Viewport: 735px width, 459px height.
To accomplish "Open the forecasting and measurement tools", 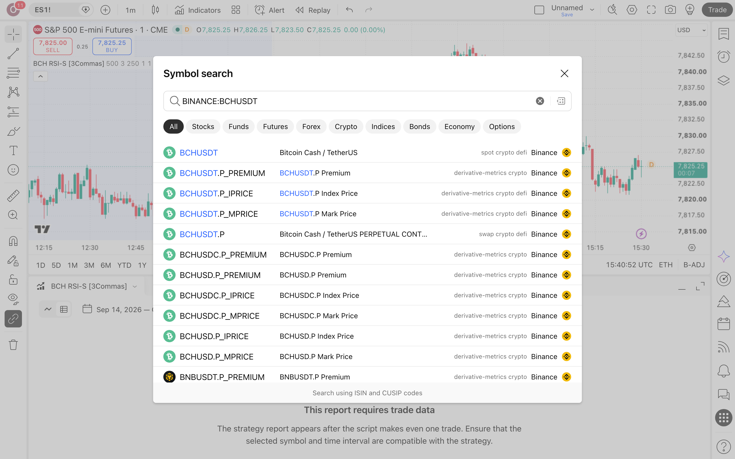I will coord(13,112).
